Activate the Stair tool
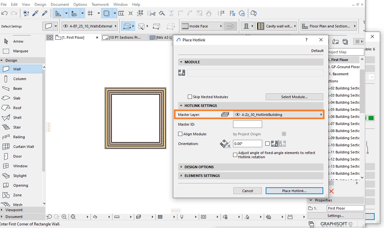 pos(17,127)
